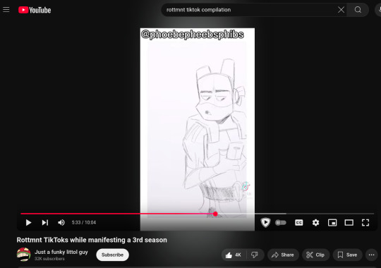Screen dimensions: 381x268
Task: Go to YouTube home via logo
Action: pos(35,10)
